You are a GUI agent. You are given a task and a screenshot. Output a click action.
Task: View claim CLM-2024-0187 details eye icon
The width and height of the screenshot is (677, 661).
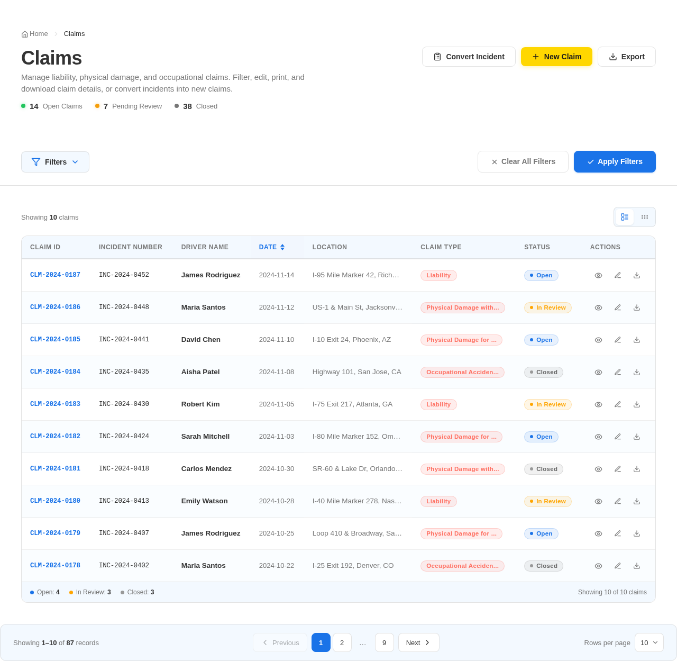[598, 275]
